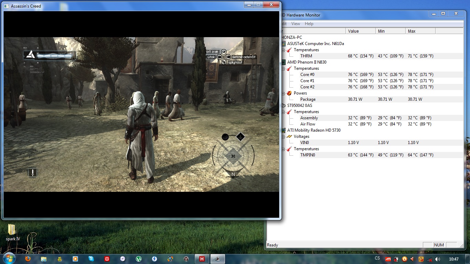Click the ATI Mobility Radeon graphics card icon
470x264 pixels.
pos(284,130)
